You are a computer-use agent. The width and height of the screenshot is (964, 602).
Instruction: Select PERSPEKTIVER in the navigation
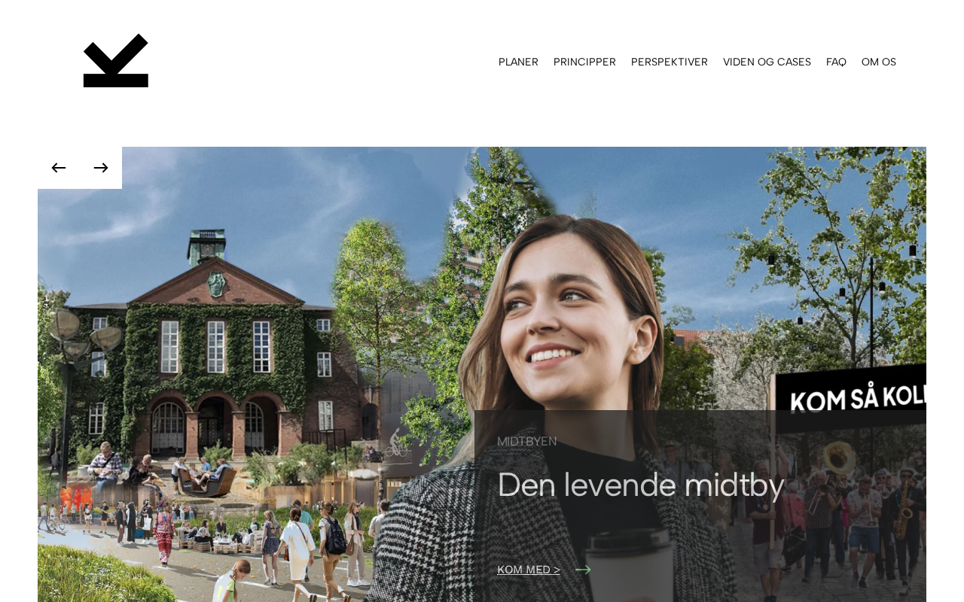670,62
